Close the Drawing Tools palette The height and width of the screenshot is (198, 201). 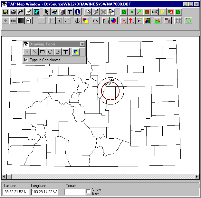82,44
